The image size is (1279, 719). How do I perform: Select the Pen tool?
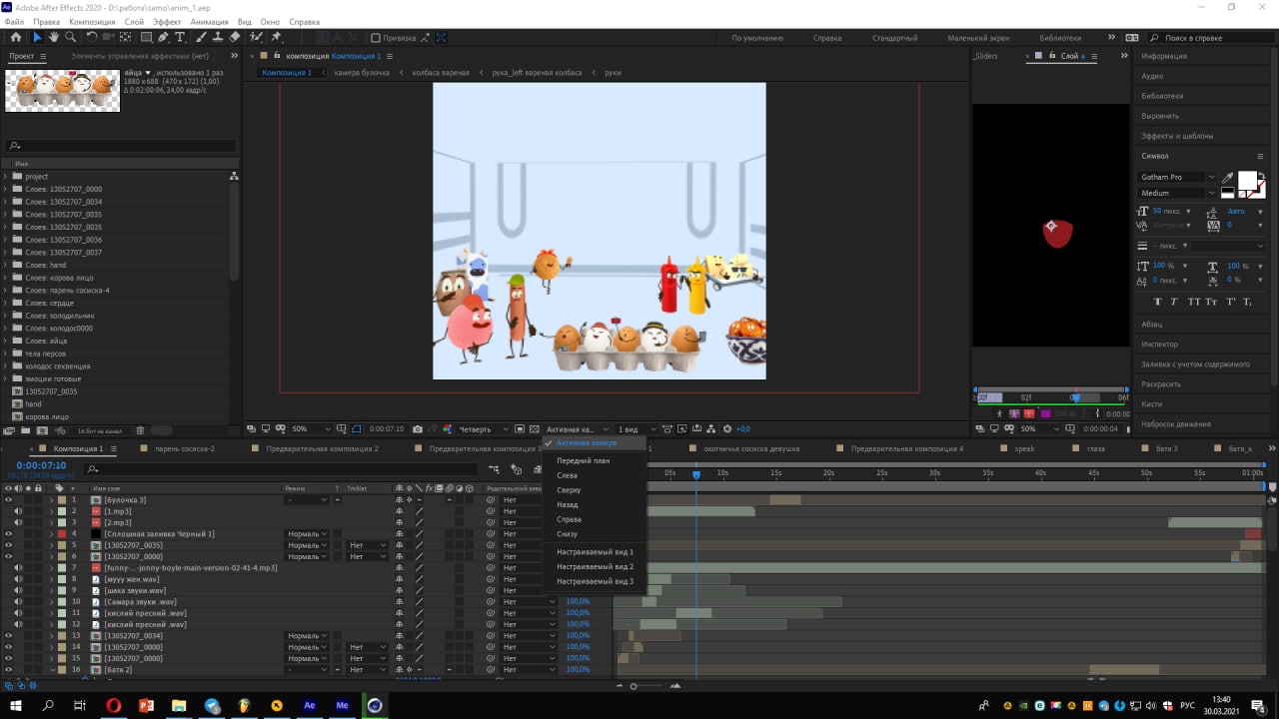click(164, 37)
